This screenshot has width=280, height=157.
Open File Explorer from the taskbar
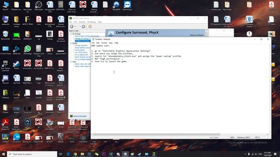pyautogui.click(x=82, y=154)
